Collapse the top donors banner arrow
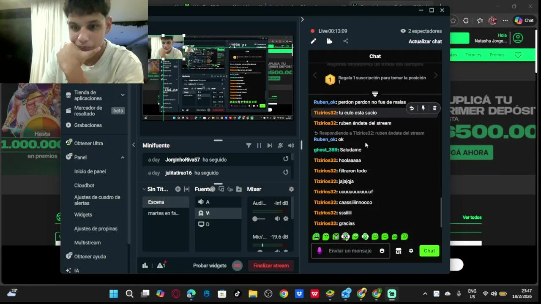This screenshot has height=304, width=541. click(375, 94)
